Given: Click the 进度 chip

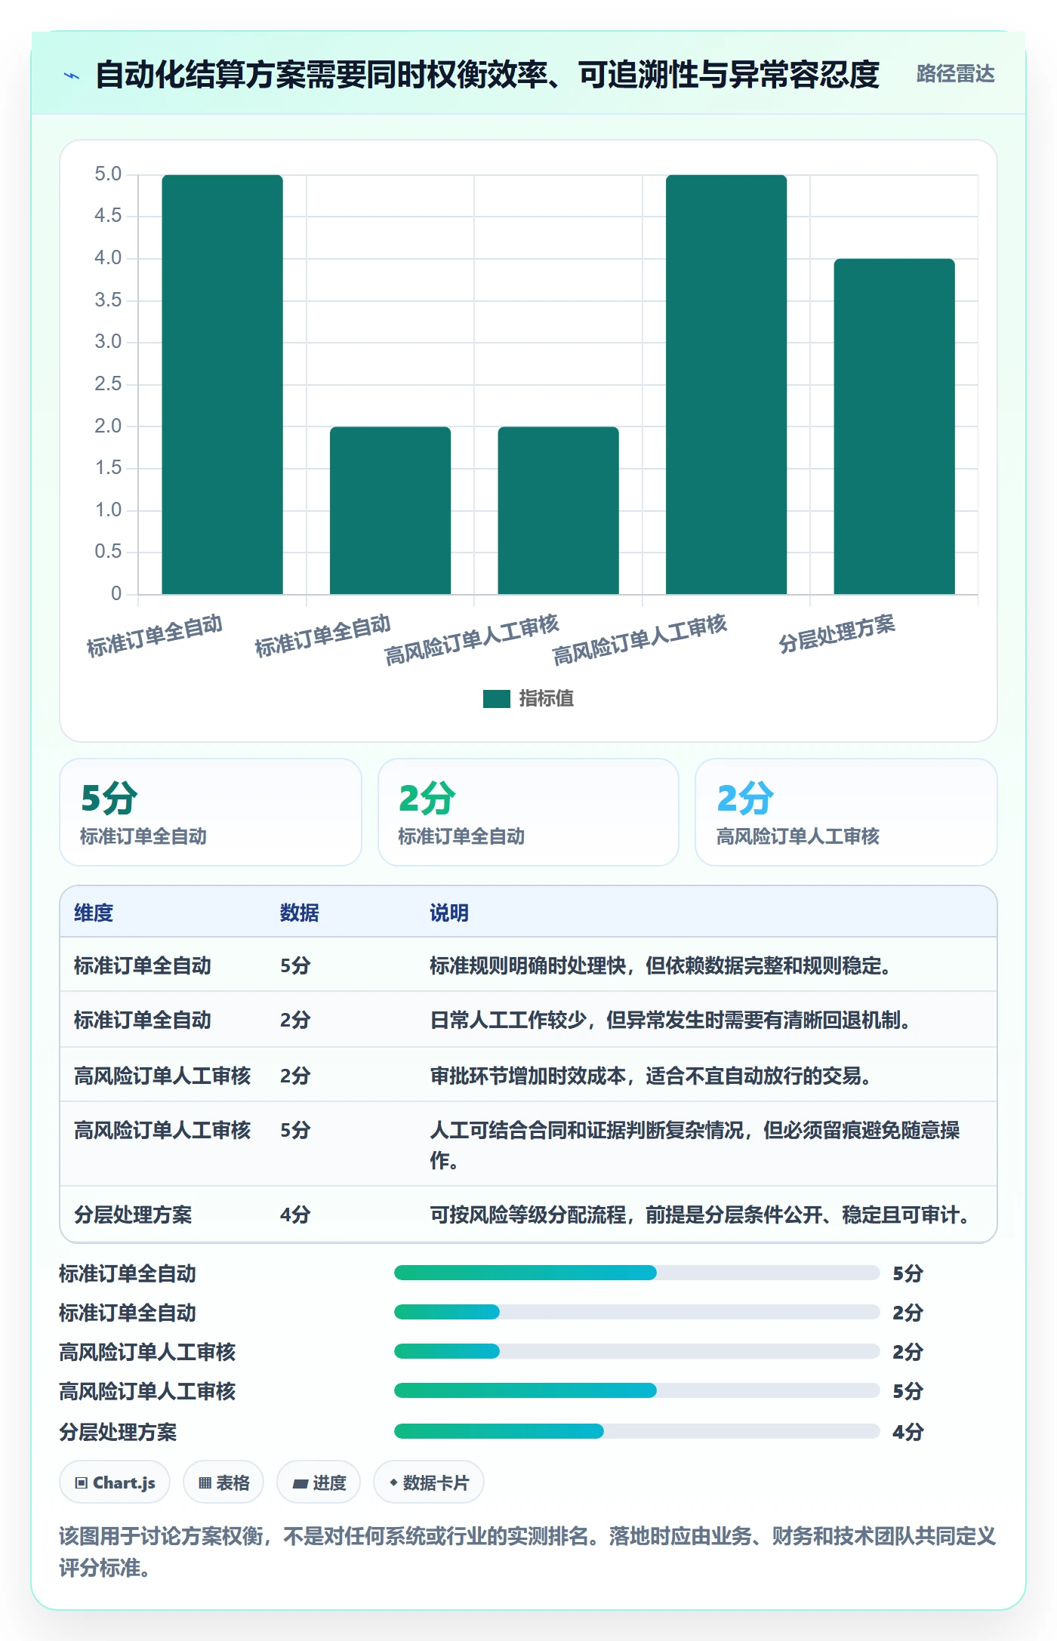Looking at the screenshot, I should pos(319,1482).
